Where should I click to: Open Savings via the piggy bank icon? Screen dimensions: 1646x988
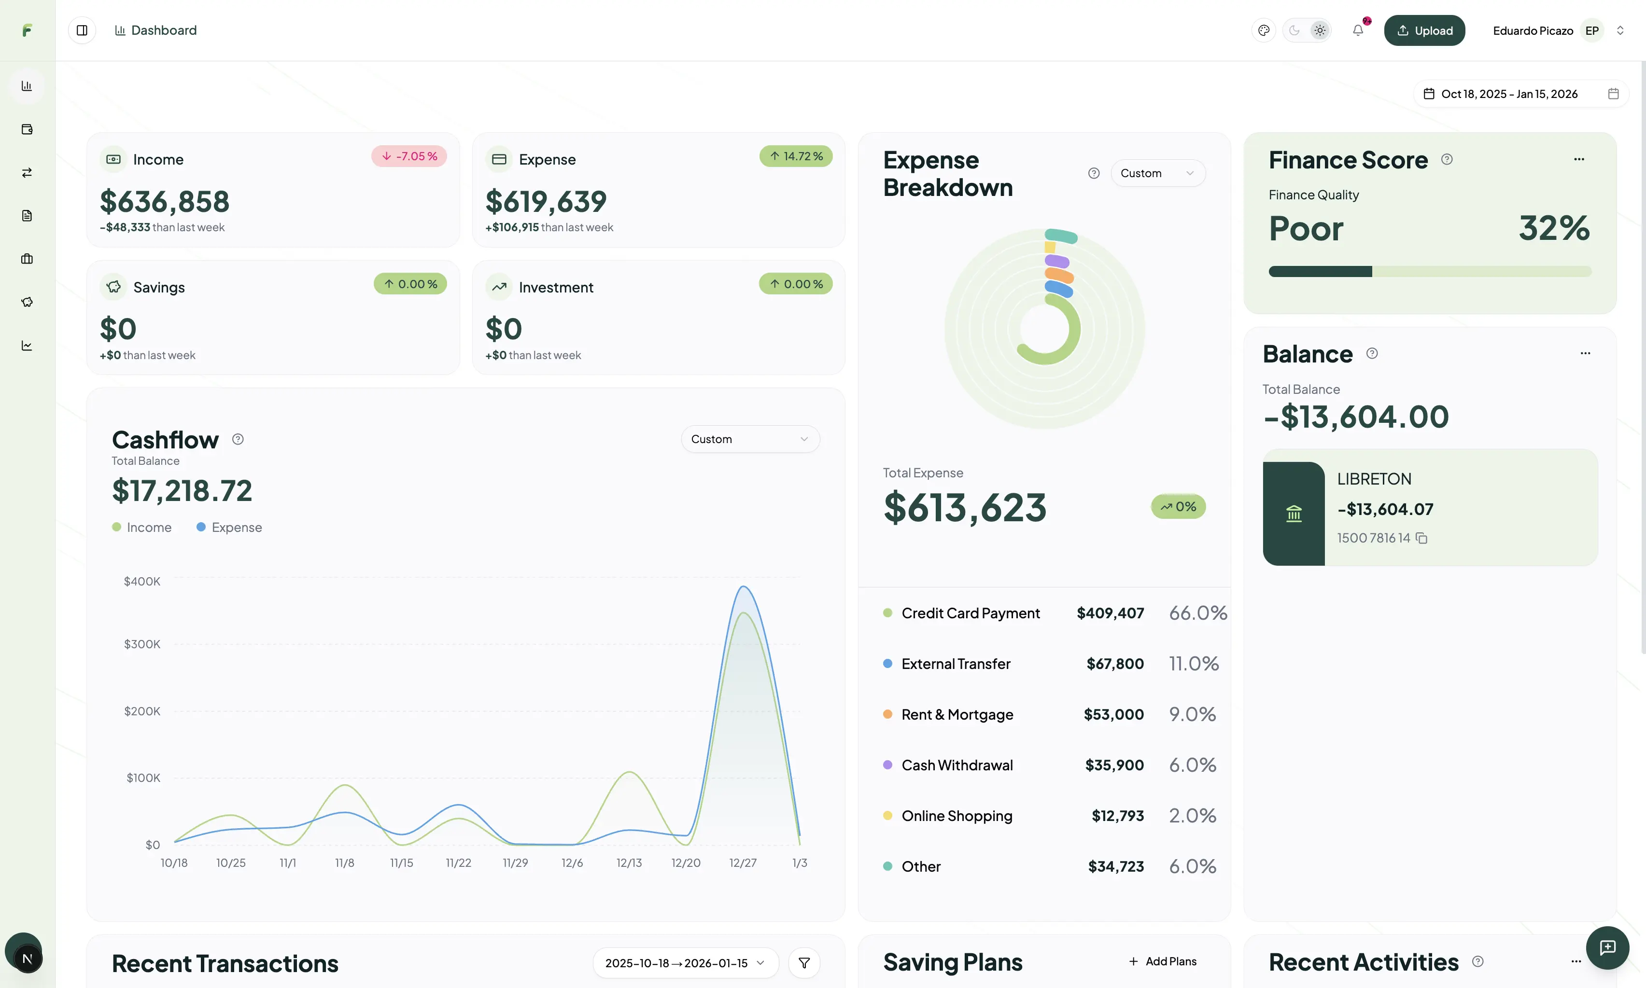pos(27,302)
